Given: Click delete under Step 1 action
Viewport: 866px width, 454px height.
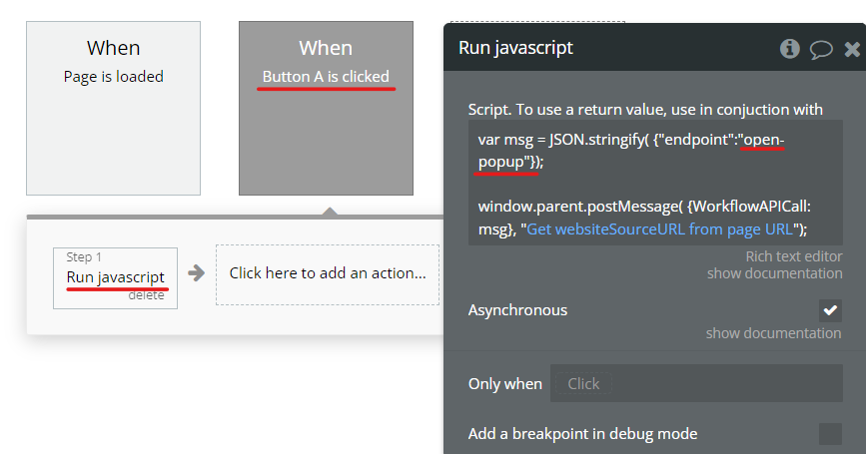Looking at the screenshot, I should 146,294.
